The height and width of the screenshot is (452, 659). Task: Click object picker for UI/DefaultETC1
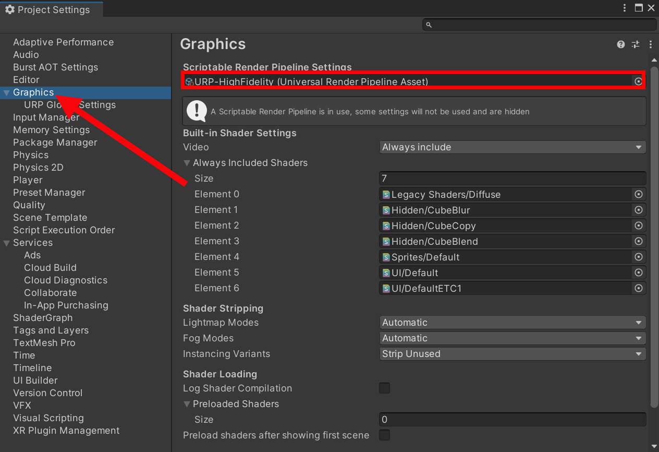(638, 288)
